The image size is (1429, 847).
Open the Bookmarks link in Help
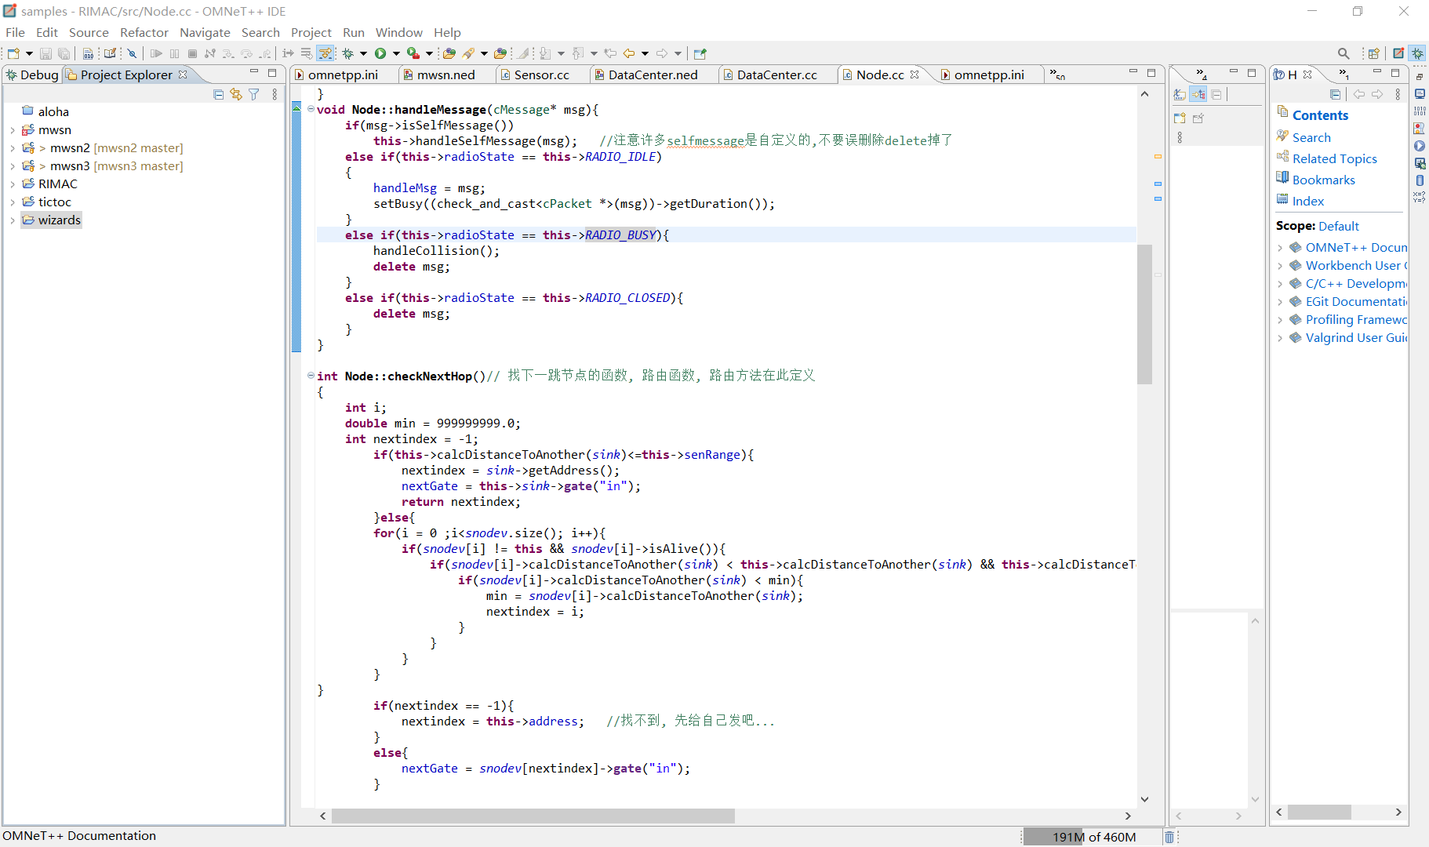(x=1324, y=180)
